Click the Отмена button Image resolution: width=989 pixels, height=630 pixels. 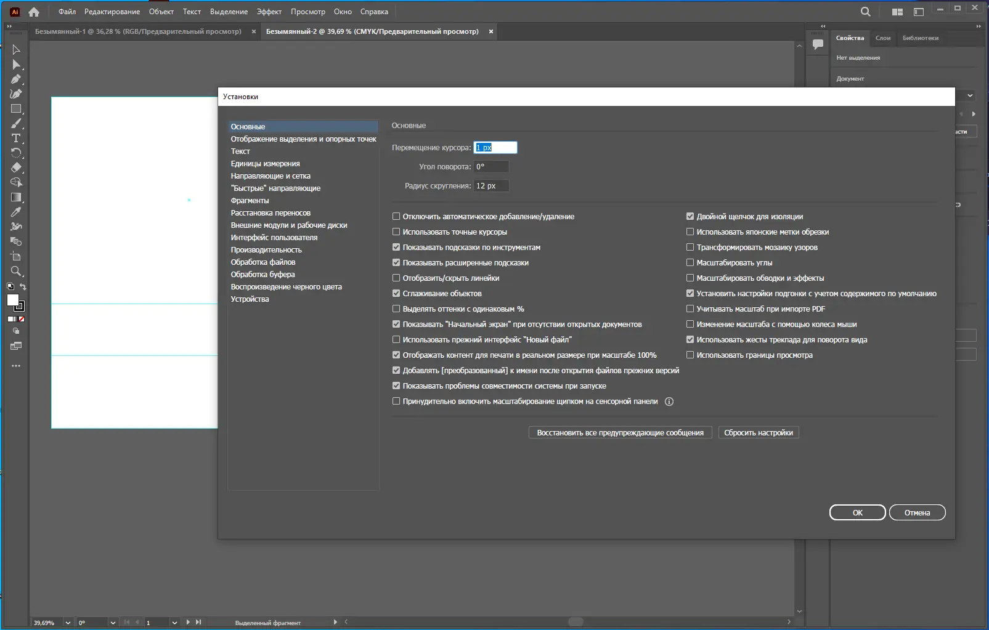tap(918, 512)
